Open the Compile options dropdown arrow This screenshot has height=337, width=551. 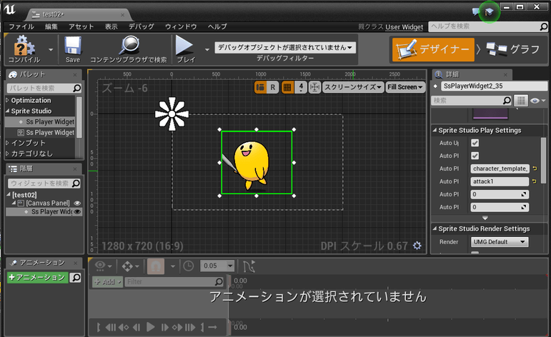51,50
